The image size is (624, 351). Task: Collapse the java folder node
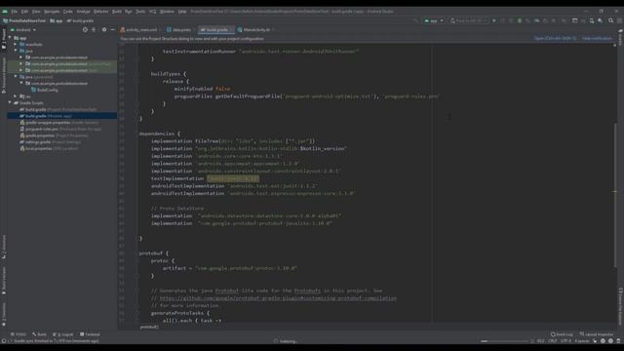pyautogui.click(x=16, y=51)
